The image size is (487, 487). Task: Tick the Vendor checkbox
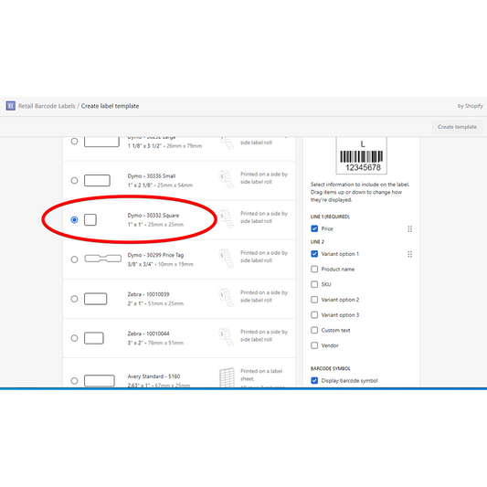point(314,345)
